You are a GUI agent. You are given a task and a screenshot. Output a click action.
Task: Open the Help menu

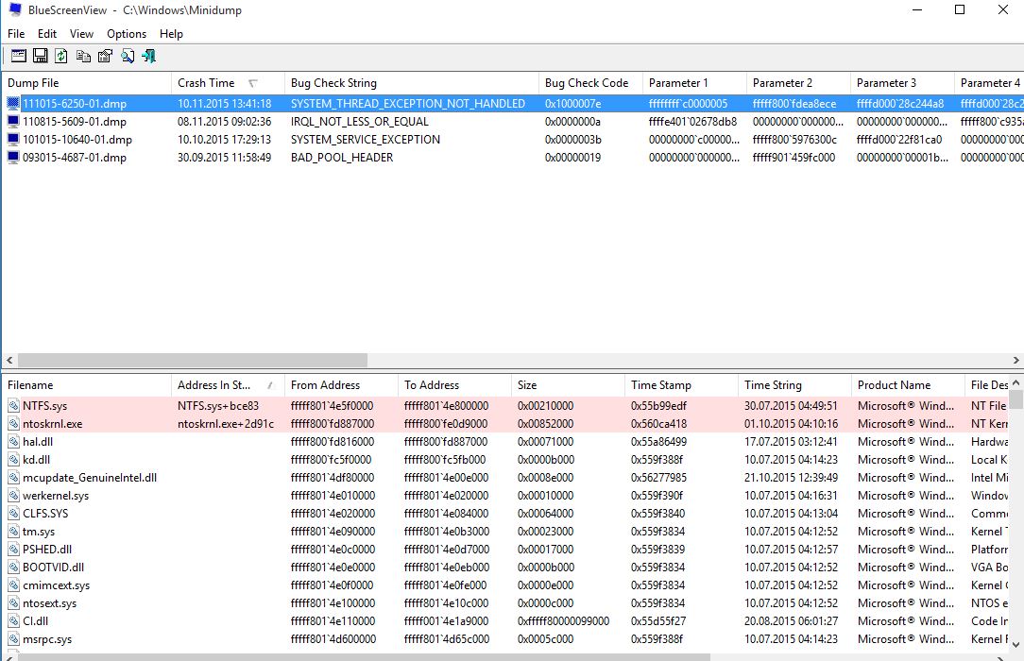171,34
